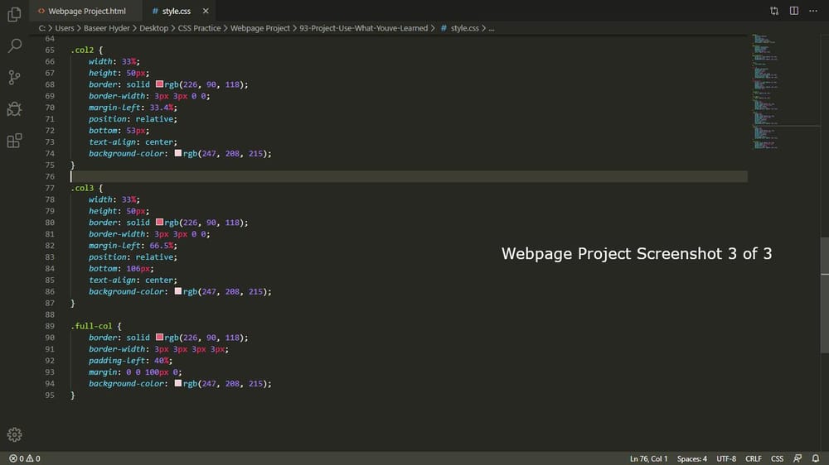Click the .col2 selector on line 65
The width and height of the screenshot is (829, 465).
click(82, 50)
